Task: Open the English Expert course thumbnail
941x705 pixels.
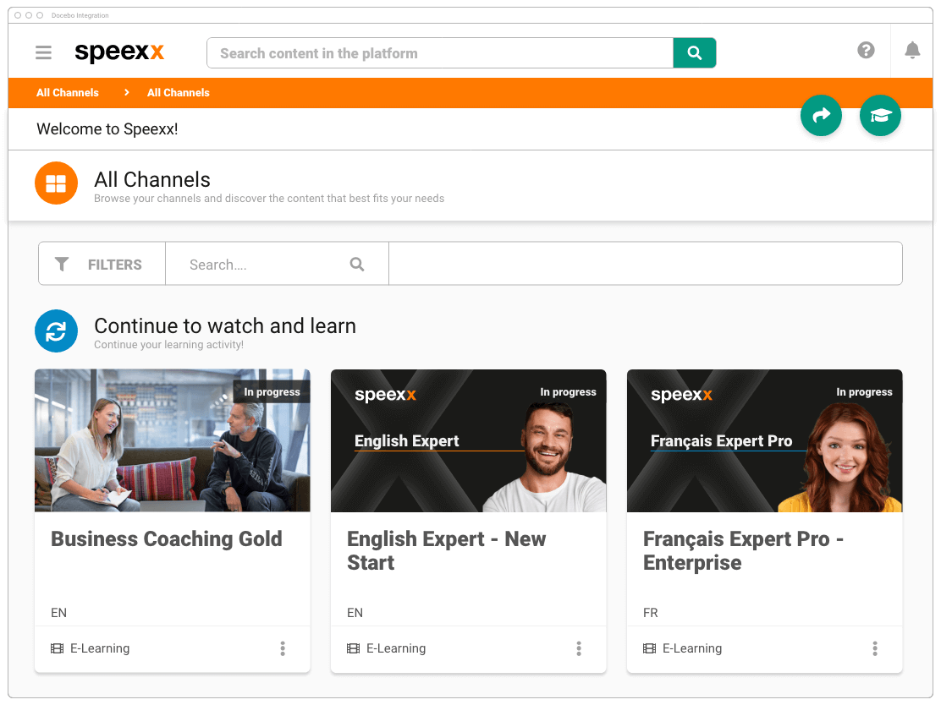Action: (x=468, y=440)
